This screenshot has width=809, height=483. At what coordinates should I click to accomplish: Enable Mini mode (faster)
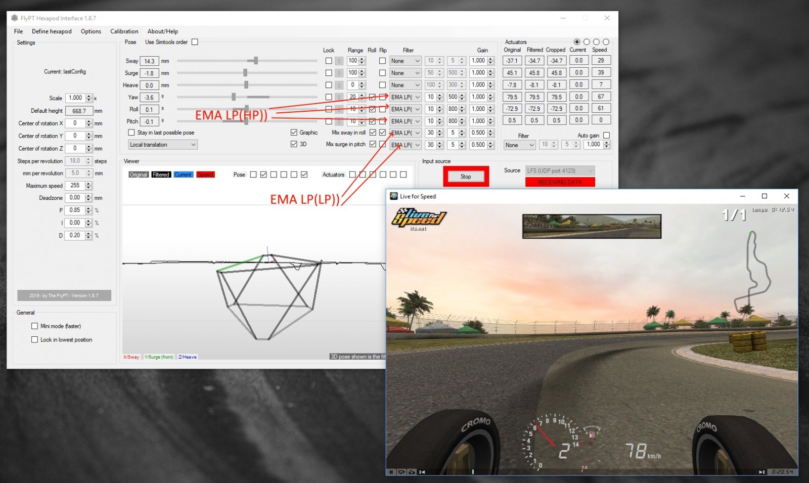(x=34, y=326)
